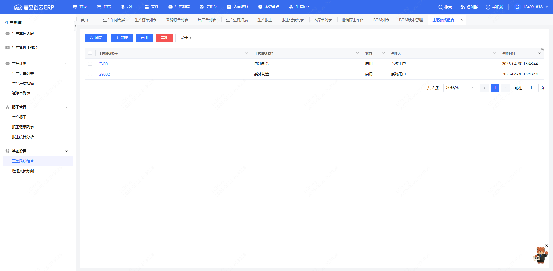Open the 项目 top navigation menu
This screenshot has width=553, height=271.
(128, 7)
